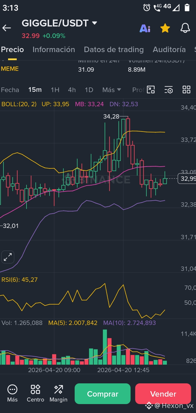Tap the 2026-04-20 12:45 time label
The height and width of the screenshot is (413, 196).
pyautogui.click(x=123, y=370)
